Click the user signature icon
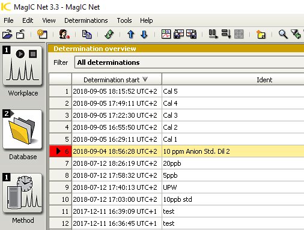 pos(64,34)
